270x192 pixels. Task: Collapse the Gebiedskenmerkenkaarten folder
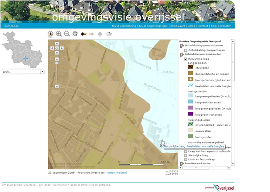(x=181, y=54)
